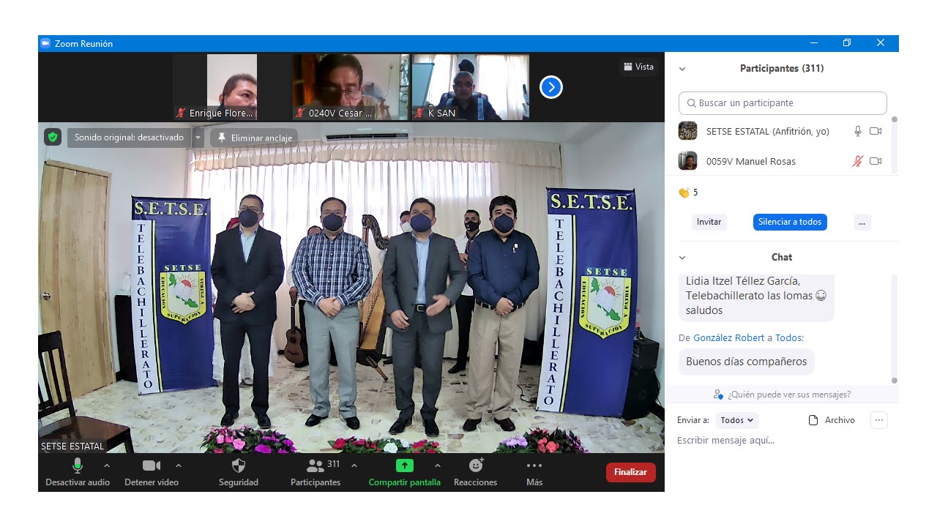
Task: Click the participants list scrollbar
Action: pos(894,145)
